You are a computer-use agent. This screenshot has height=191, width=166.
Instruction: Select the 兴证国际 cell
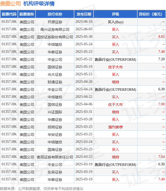55,112
